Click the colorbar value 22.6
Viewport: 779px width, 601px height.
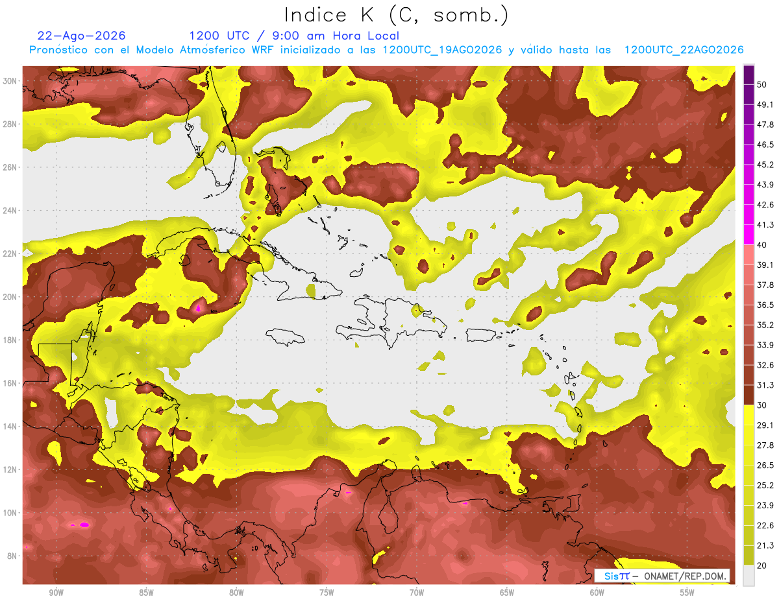click(765, 526)
